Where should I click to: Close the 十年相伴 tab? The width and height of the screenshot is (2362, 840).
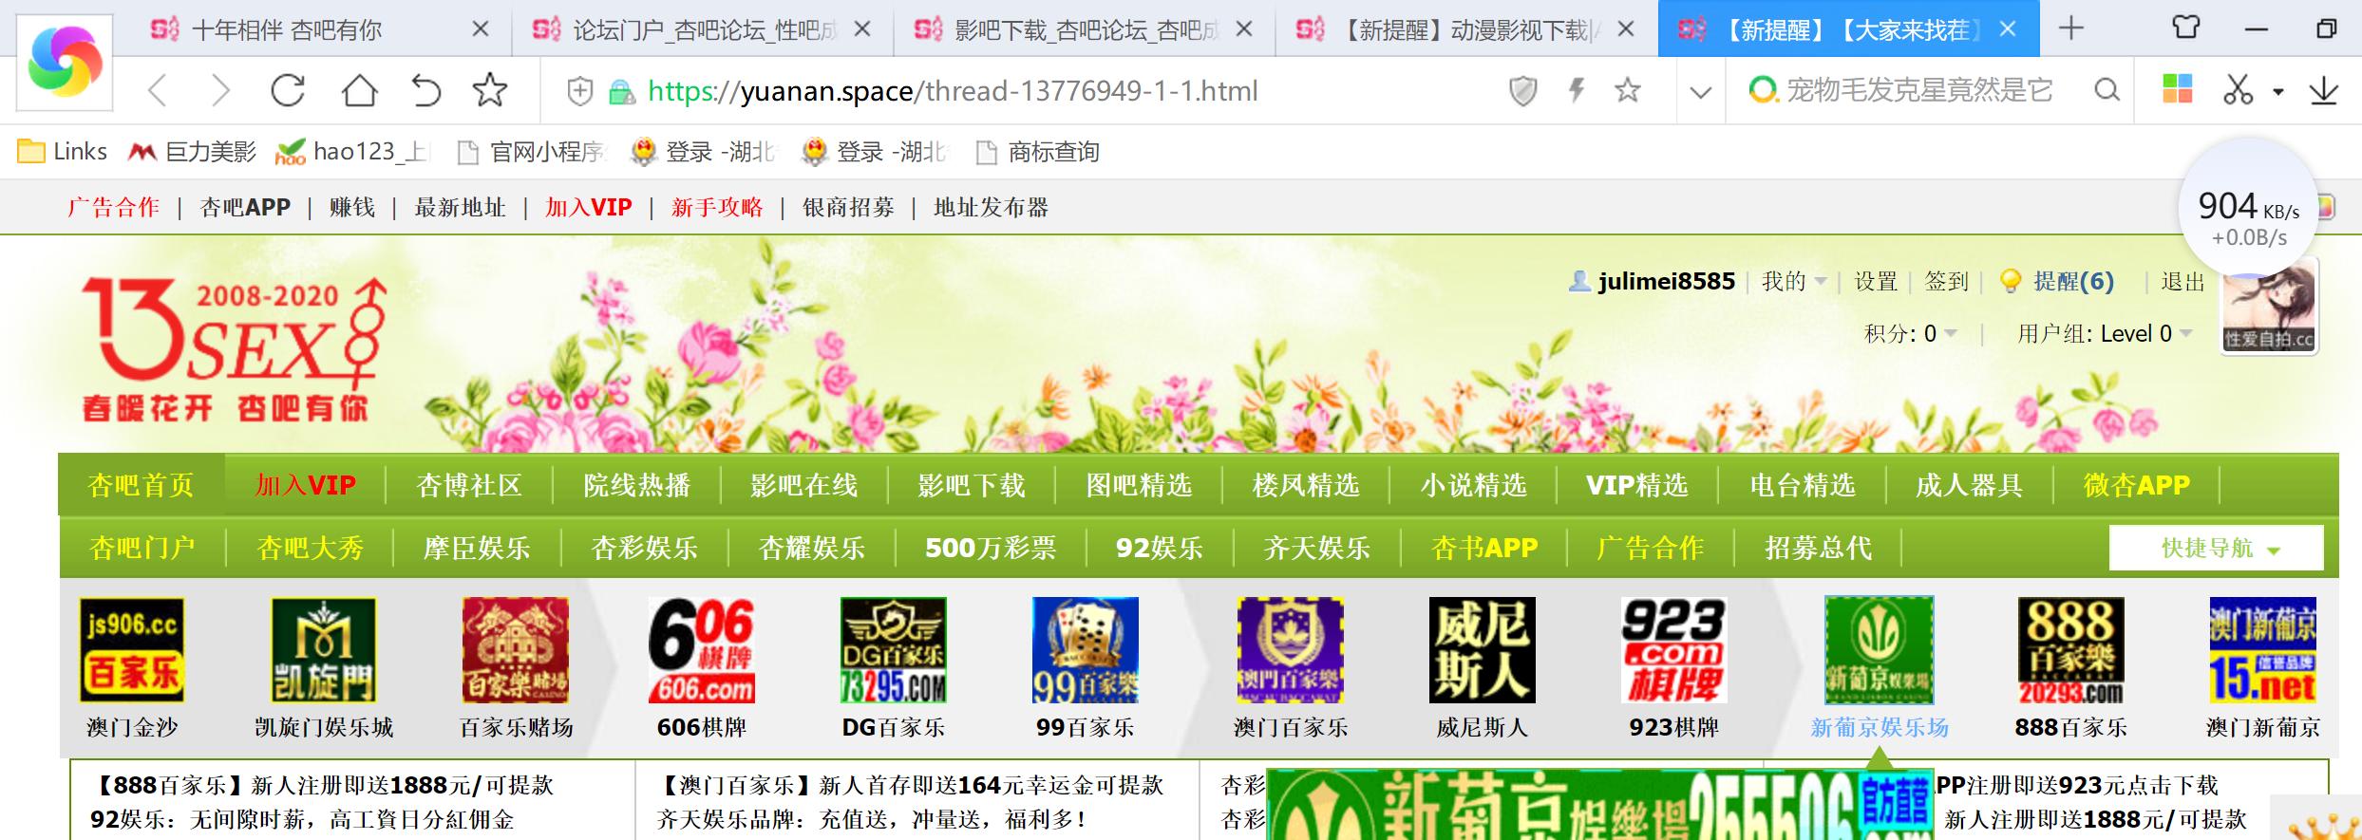(481, 29)
